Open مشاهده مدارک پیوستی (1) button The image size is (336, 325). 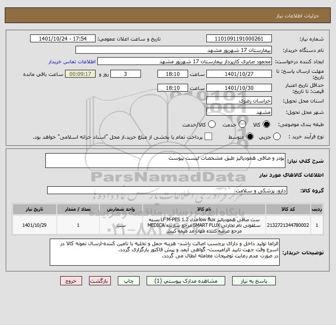pos(186,281)
